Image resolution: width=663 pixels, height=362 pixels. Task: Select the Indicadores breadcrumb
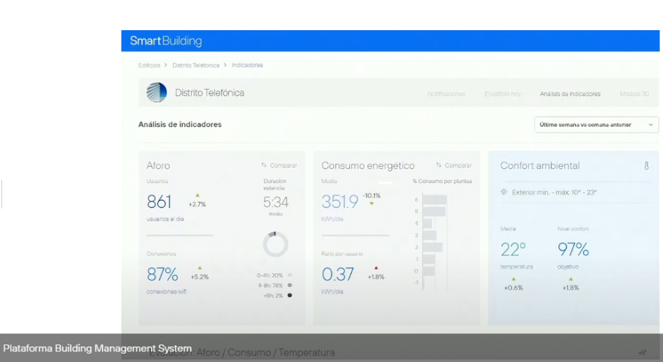click(x=247, y=65)
